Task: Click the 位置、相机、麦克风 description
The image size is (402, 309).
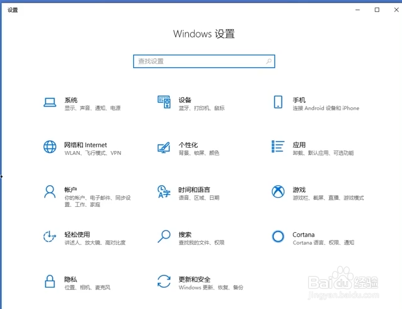Action: [87, 287]
